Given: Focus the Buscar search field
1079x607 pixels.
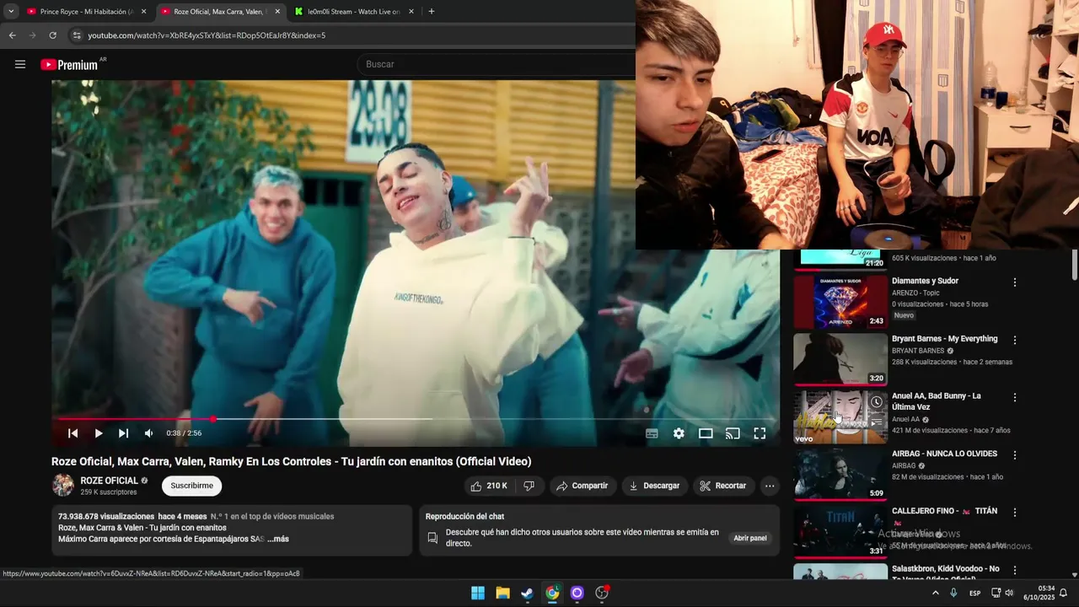Looking at the screenshot, I should (x=497, y=64).
